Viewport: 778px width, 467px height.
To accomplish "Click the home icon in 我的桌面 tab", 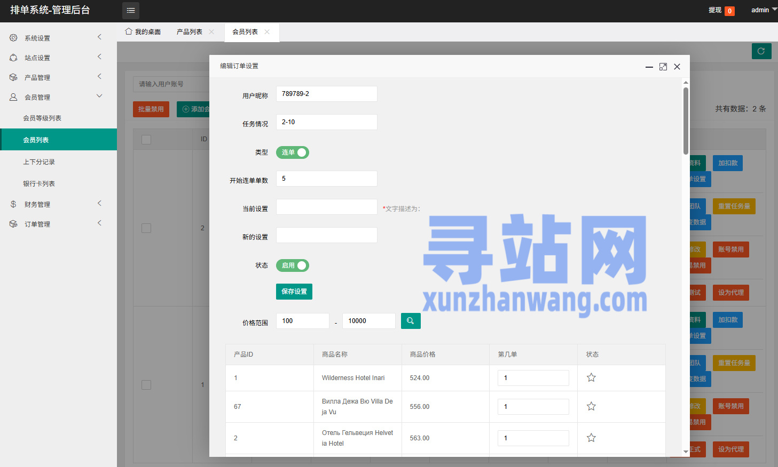I will [129, 31].
